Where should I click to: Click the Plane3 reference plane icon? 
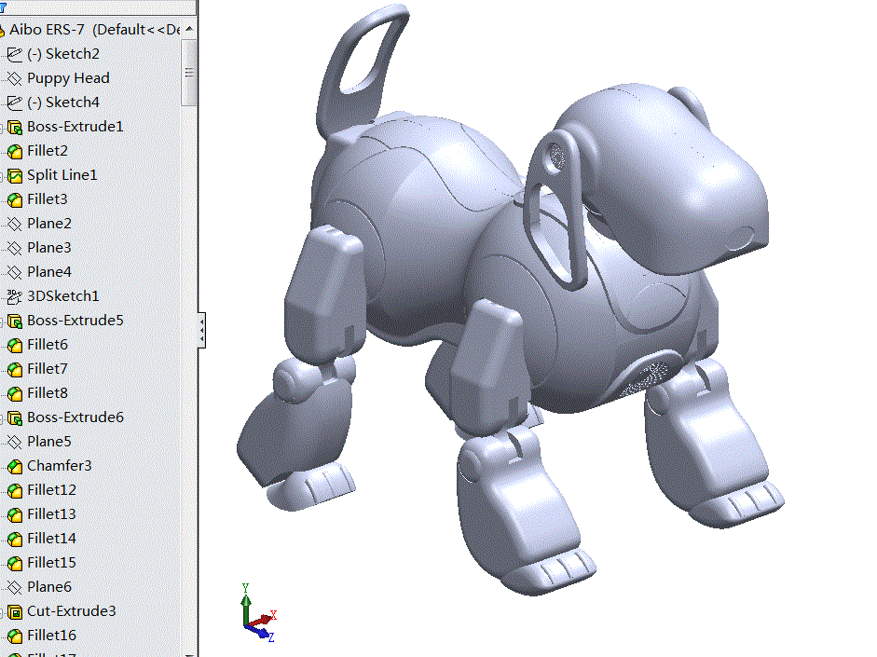pos(15,248)
